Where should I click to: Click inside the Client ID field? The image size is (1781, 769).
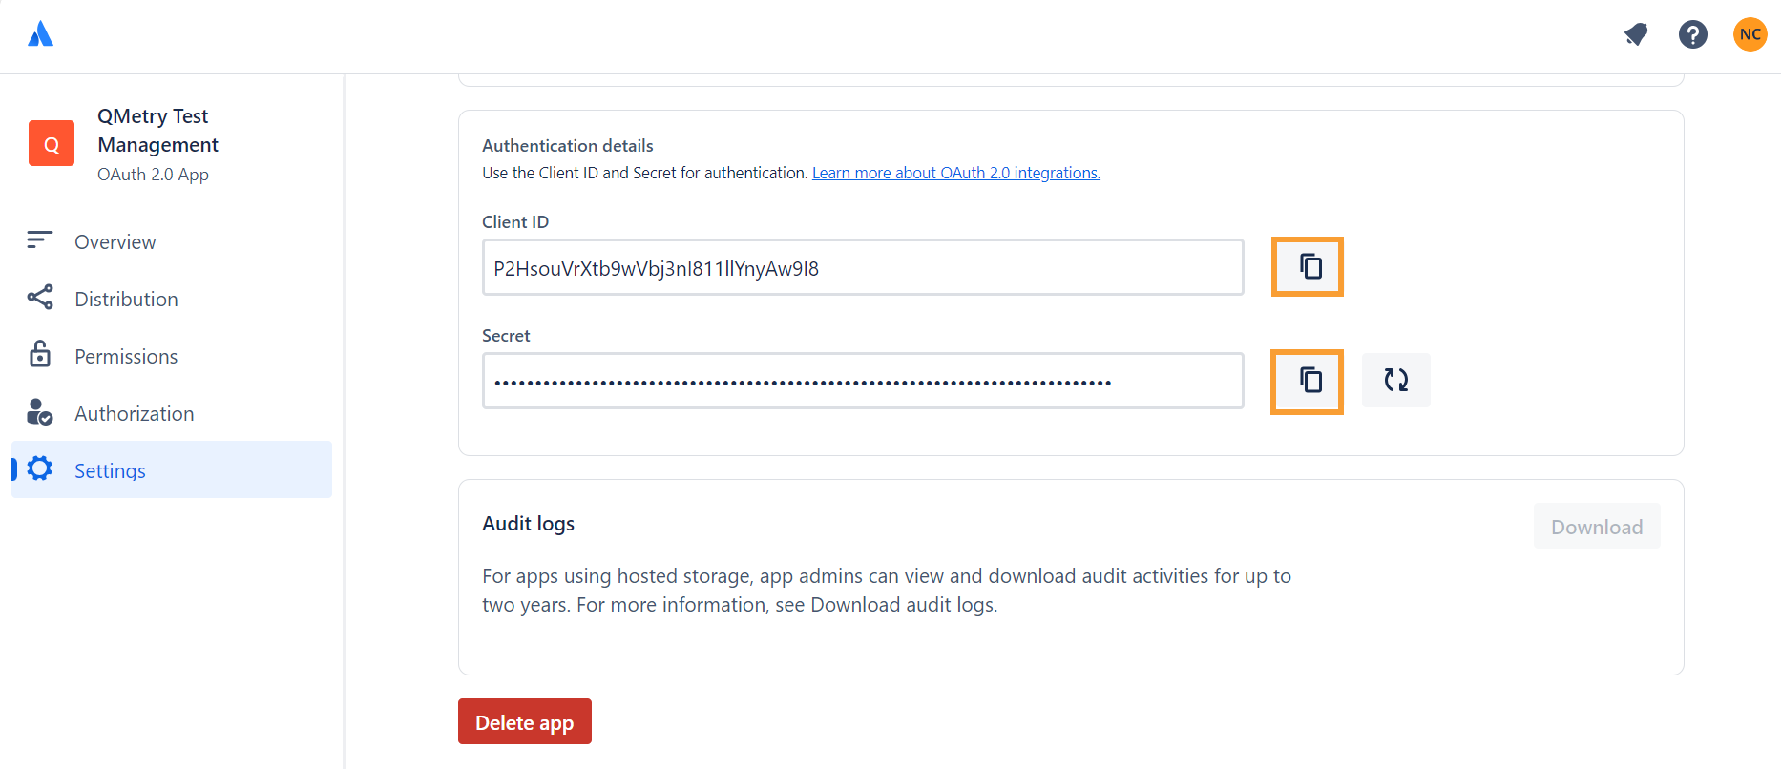863,267
